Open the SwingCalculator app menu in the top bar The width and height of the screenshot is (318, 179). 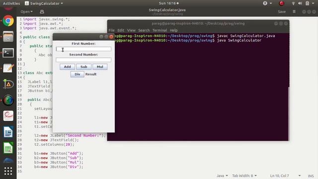pos(44,3)
